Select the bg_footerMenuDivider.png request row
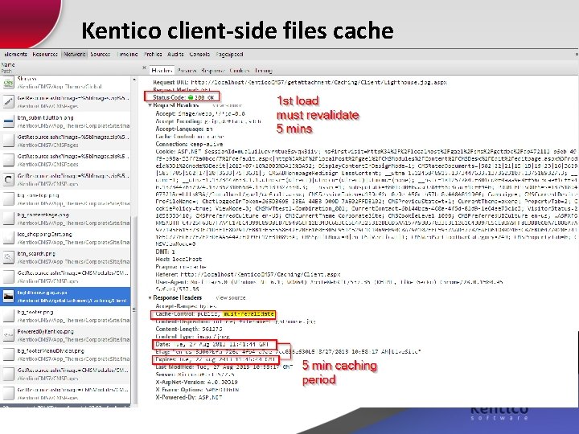579x434 pixels. pos(65,355)
